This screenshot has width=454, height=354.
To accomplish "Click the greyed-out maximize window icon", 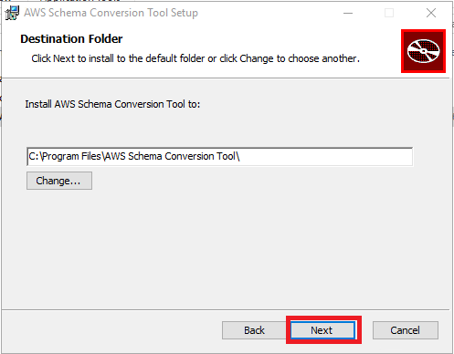I will click(389, 13).
